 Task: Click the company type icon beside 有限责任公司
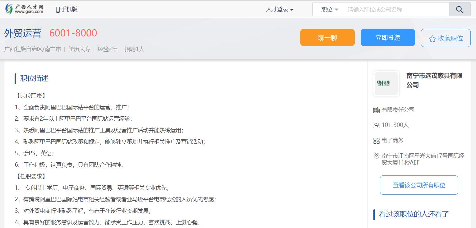[376, 110]
